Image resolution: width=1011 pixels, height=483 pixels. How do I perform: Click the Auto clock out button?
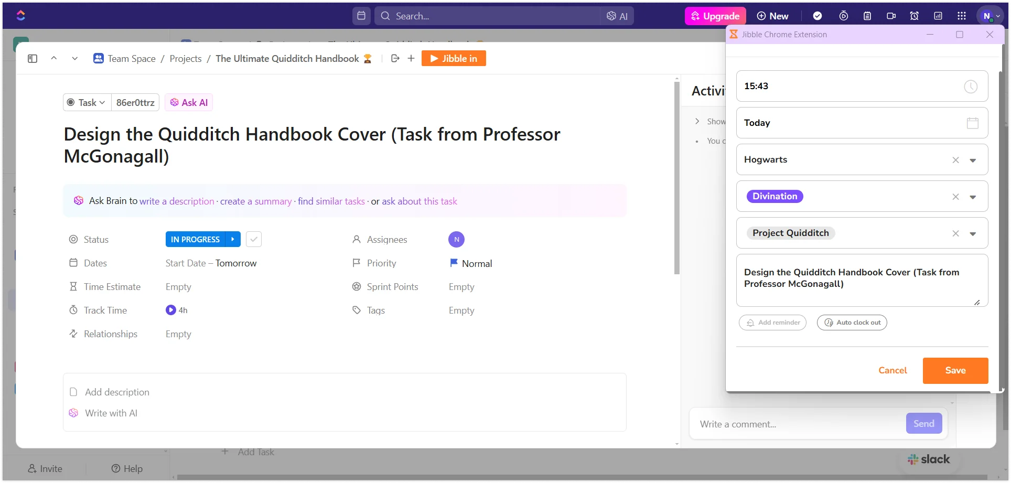(x=852, y=323)
